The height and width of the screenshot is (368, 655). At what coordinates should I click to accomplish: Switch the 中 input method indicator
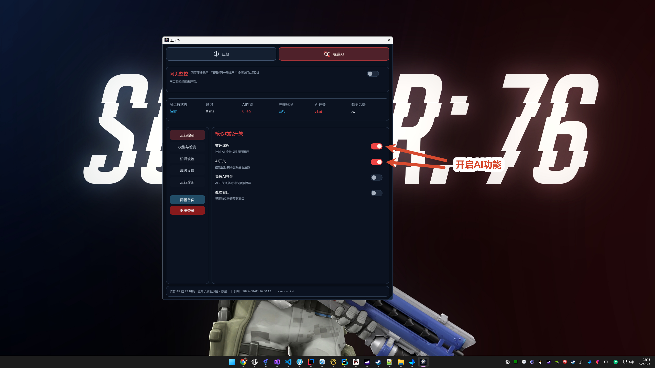click(606, 362)
